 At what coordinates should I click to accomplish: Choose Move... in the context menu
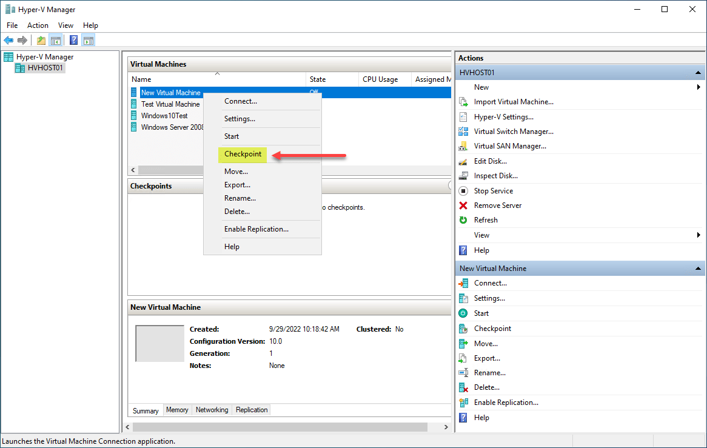click(263, 172)
